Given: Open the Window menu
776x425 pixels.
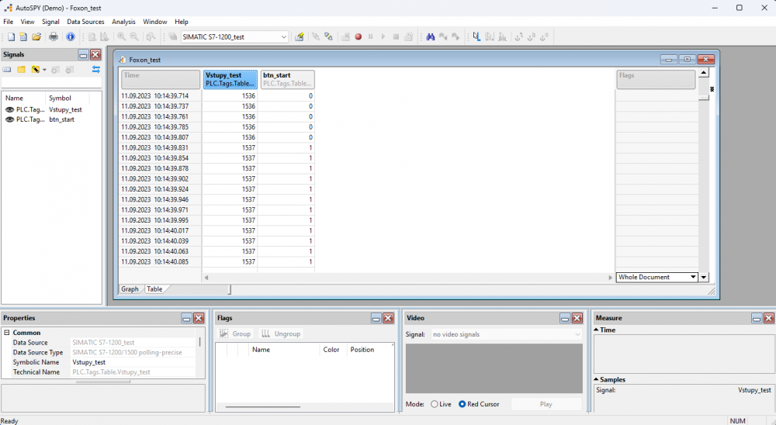Looking at the screenshot, I should (x=155, y=22).
